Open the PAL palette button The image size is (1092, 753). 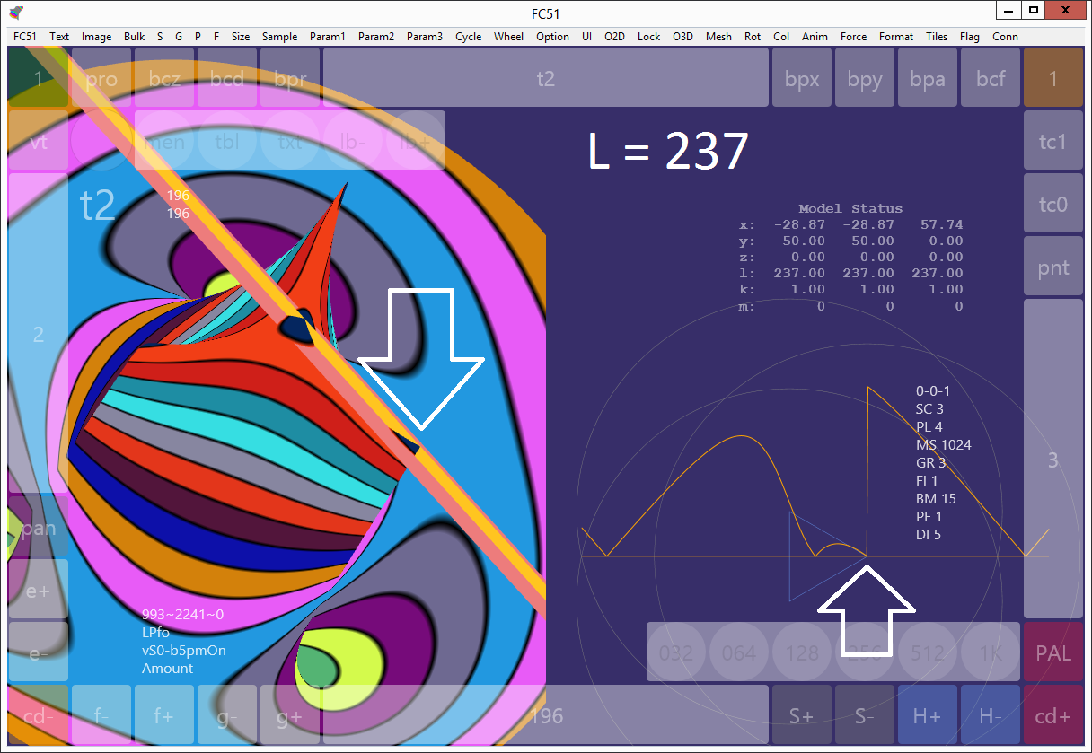(1053, 652)
